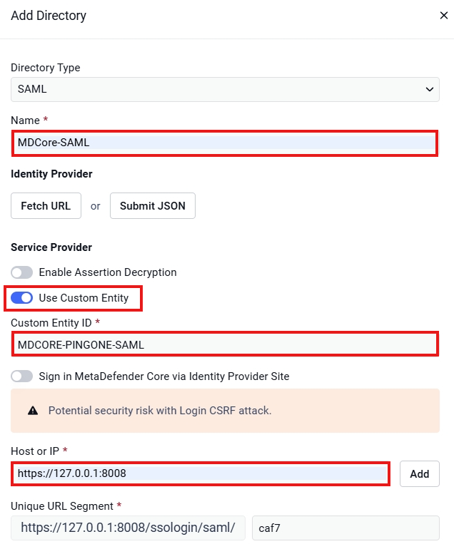Click the Submit JSON button
The width and height of the screenshot is (454, 554).
pos(153,205)
